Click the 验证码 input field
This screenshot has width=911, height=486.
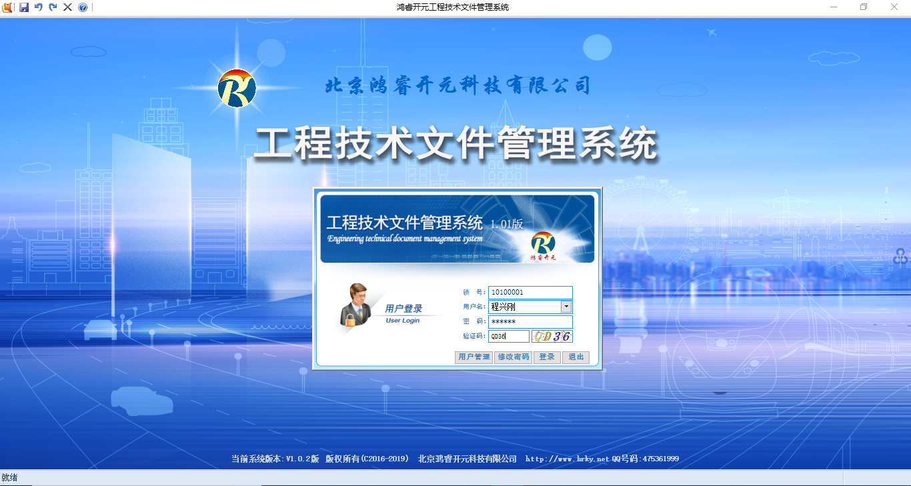point(509,337)
